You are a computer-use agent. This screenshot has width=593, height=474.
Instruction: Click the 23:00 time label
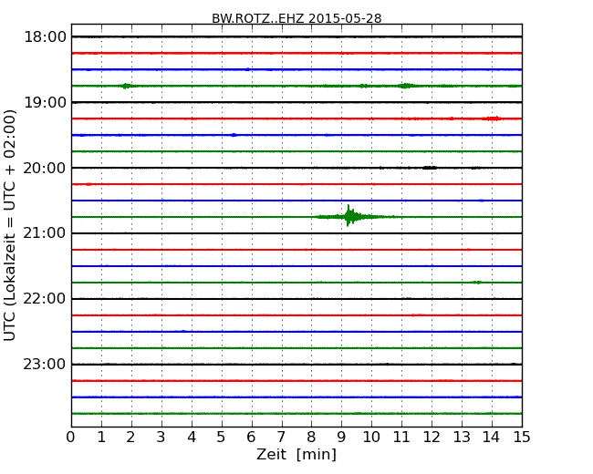pyautogui.click(x=45, y=364)
